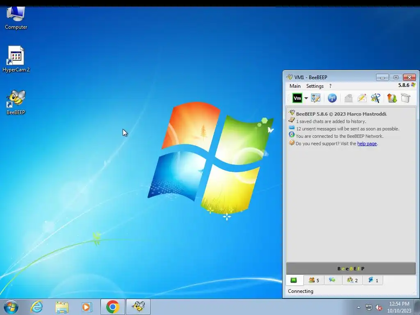Click the group wand toolbar icon
The image size is (420, 315).
tap(376, 98)
